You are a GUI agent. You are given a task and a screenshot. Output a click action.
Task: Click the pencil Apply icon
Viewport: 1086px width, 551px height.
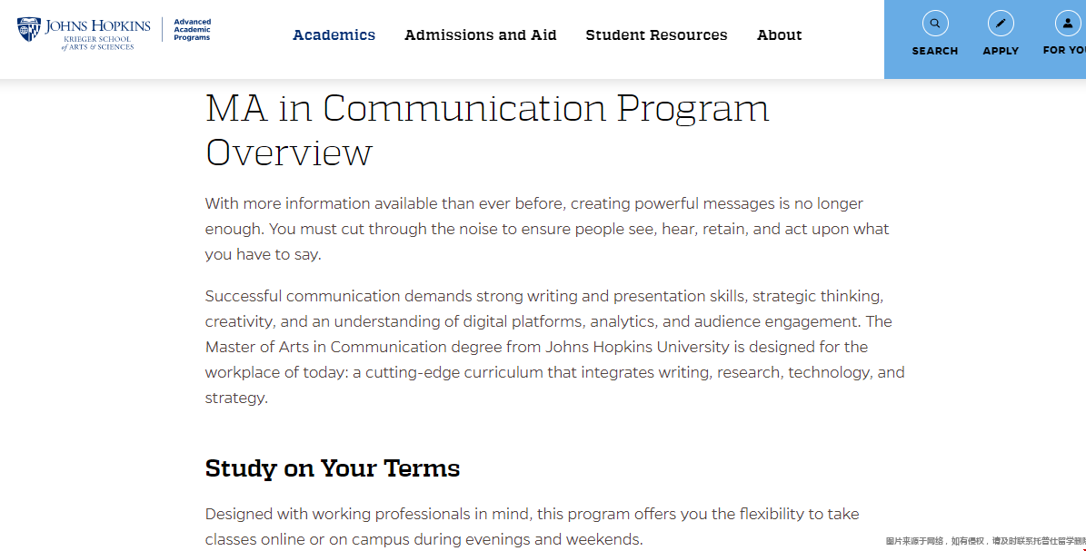[1001, 24]
